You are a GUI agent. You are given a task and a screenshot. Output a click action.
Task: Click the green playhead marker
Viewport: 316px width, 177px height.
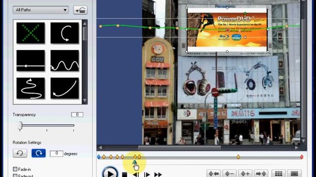(135, 162)
